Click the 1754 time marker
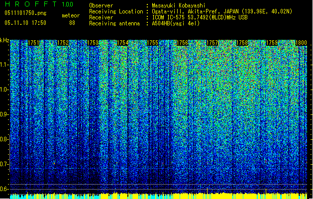The width and height of the screenshot is (313, 199). (122, 43)
